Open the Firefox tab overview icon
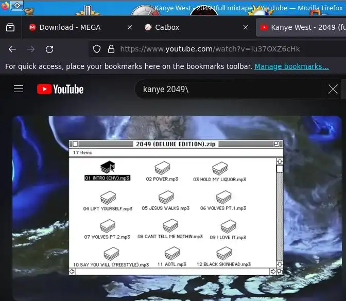346x301 pixels. (x=10, y=27)
